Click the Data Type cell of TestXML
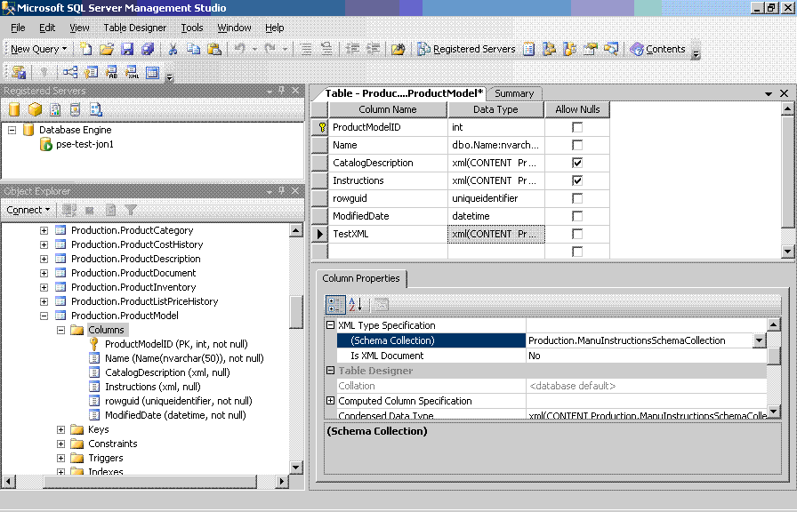 pos(496,234)
